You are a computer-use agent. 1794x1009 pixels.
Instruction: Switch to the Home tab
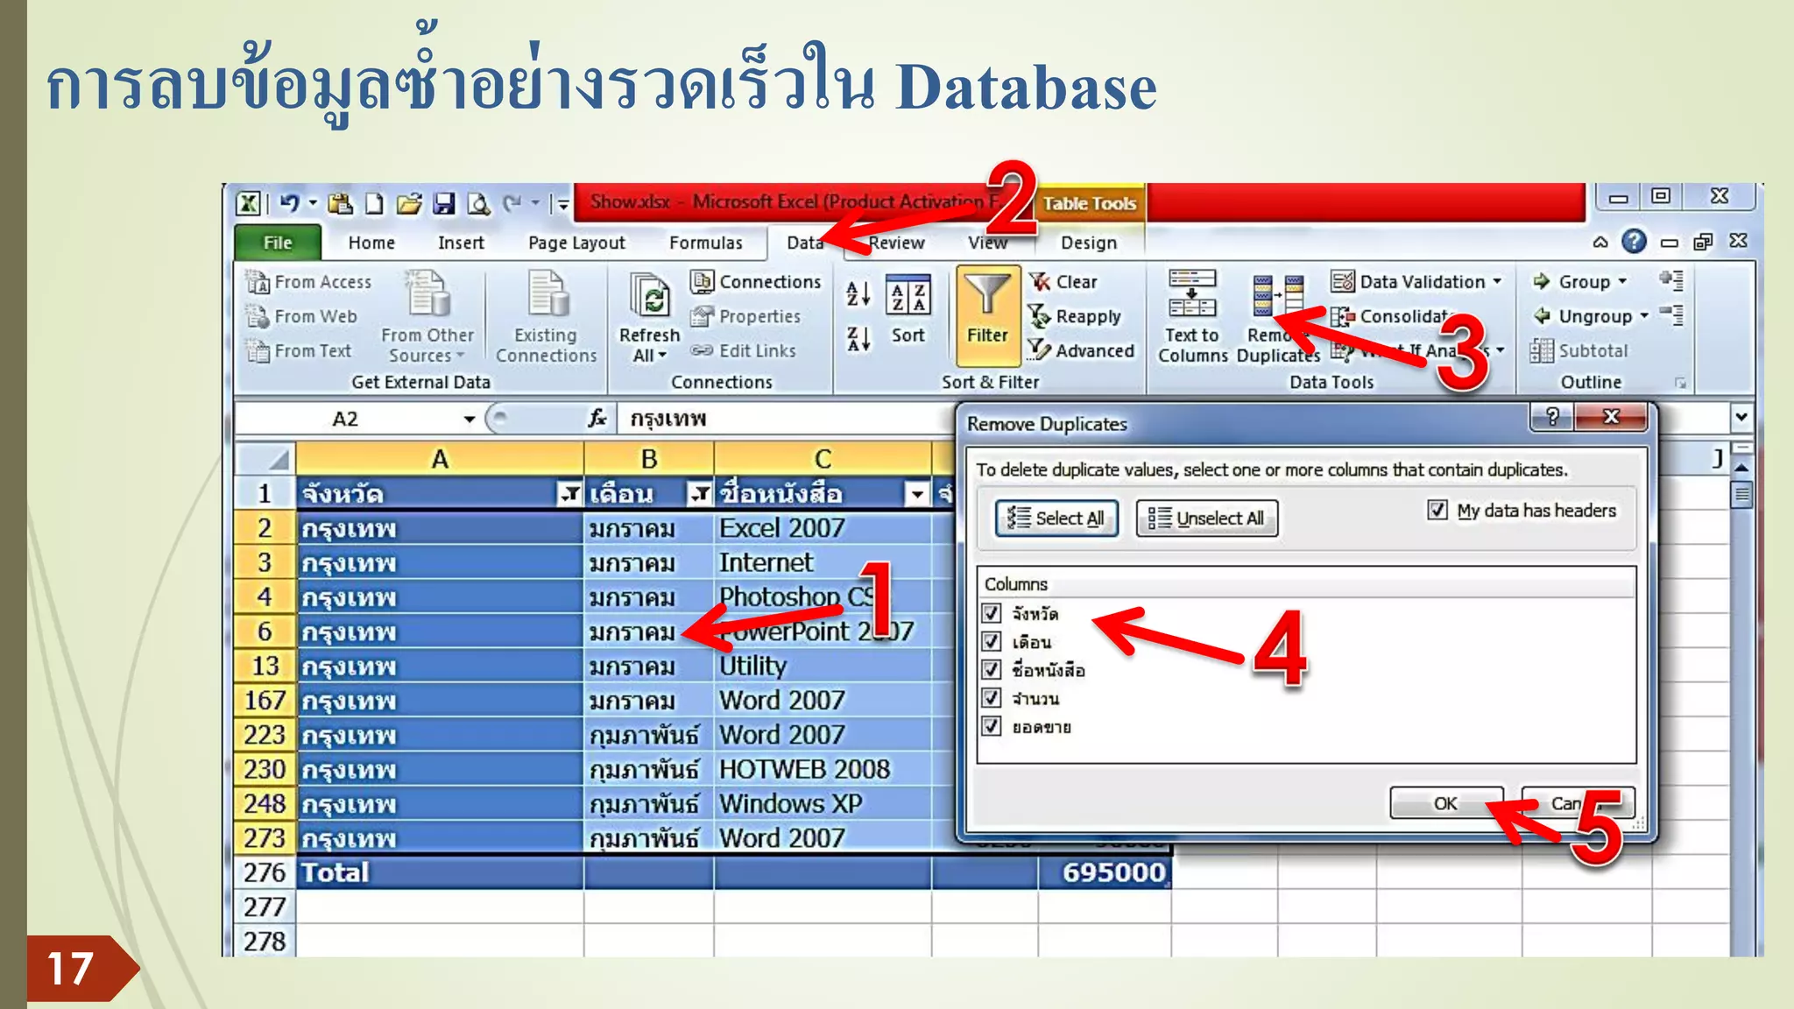371,243
